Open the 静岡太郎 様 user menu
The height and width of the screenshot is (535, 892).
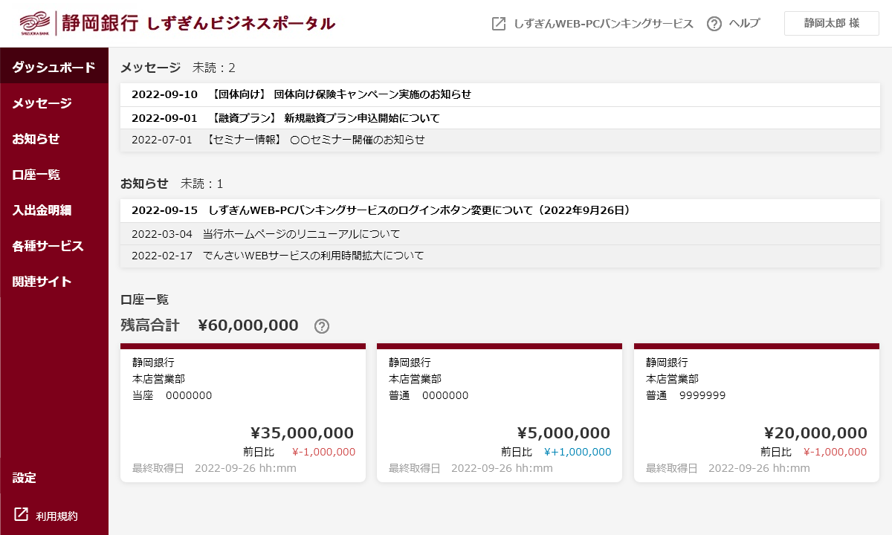point(831,24)
